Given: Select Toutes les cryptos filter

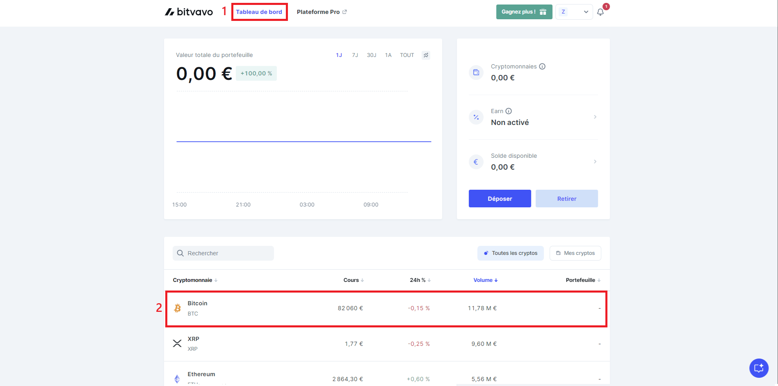Looking at the screenshot, I should click(x=510, y=253).
